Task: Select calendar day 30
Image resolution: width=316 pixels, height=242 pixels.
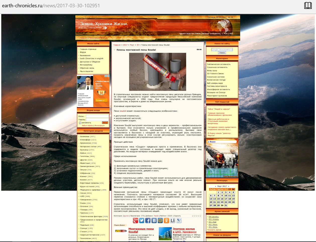Action: click(222, 206)
